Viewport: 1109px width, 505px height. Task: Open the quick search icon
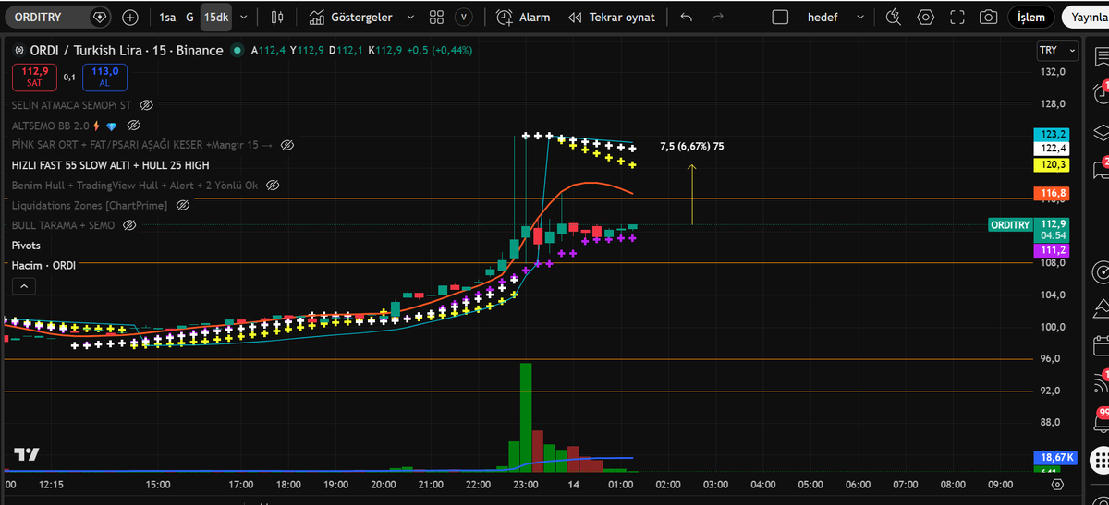pos(893,17)
